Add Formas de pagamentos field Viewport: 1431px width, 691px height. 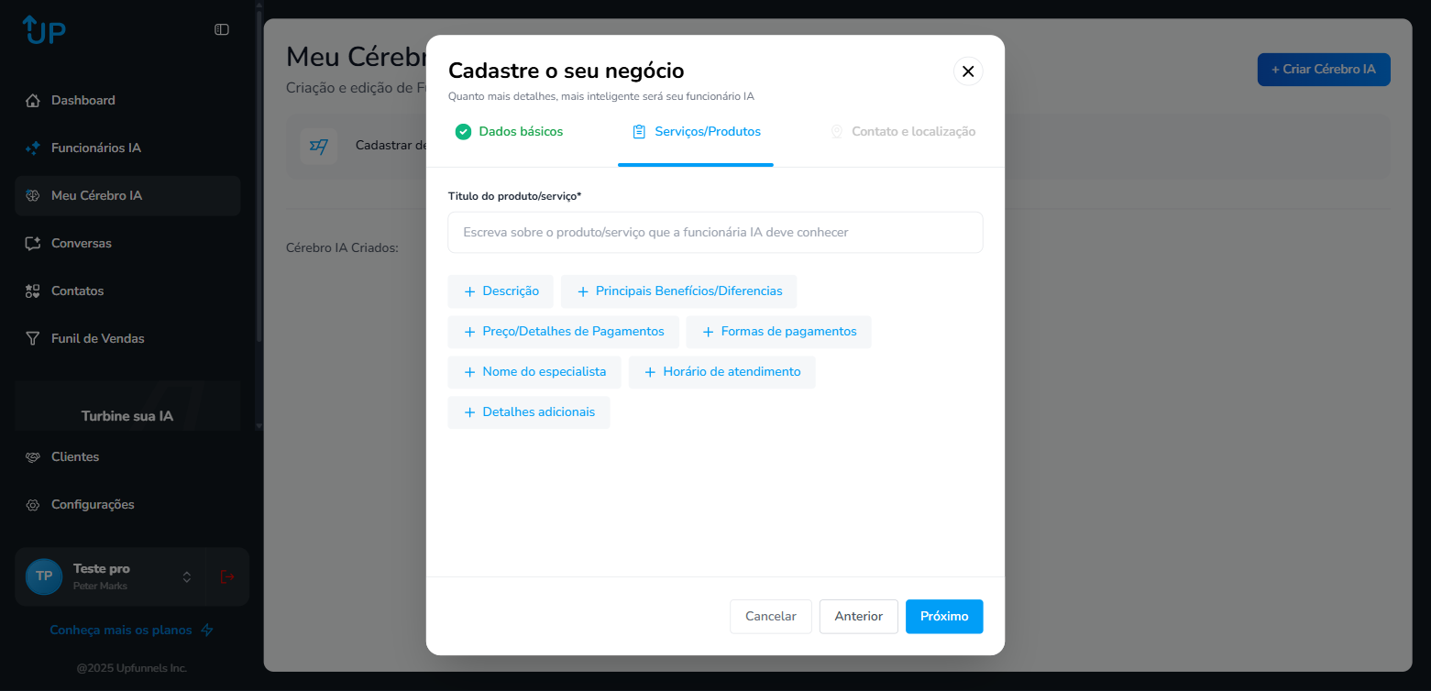(778, 332)
